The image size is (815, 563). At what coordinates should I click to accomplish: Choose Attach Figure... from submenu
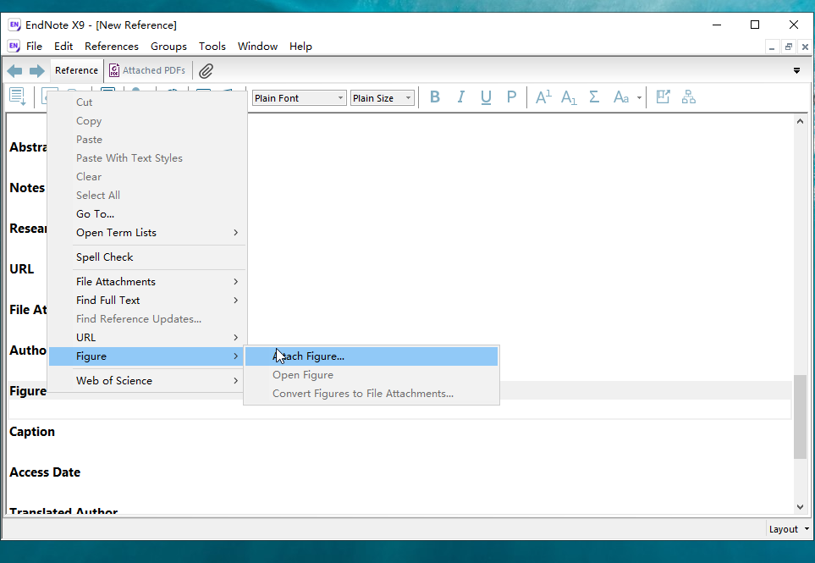[372, 356]
